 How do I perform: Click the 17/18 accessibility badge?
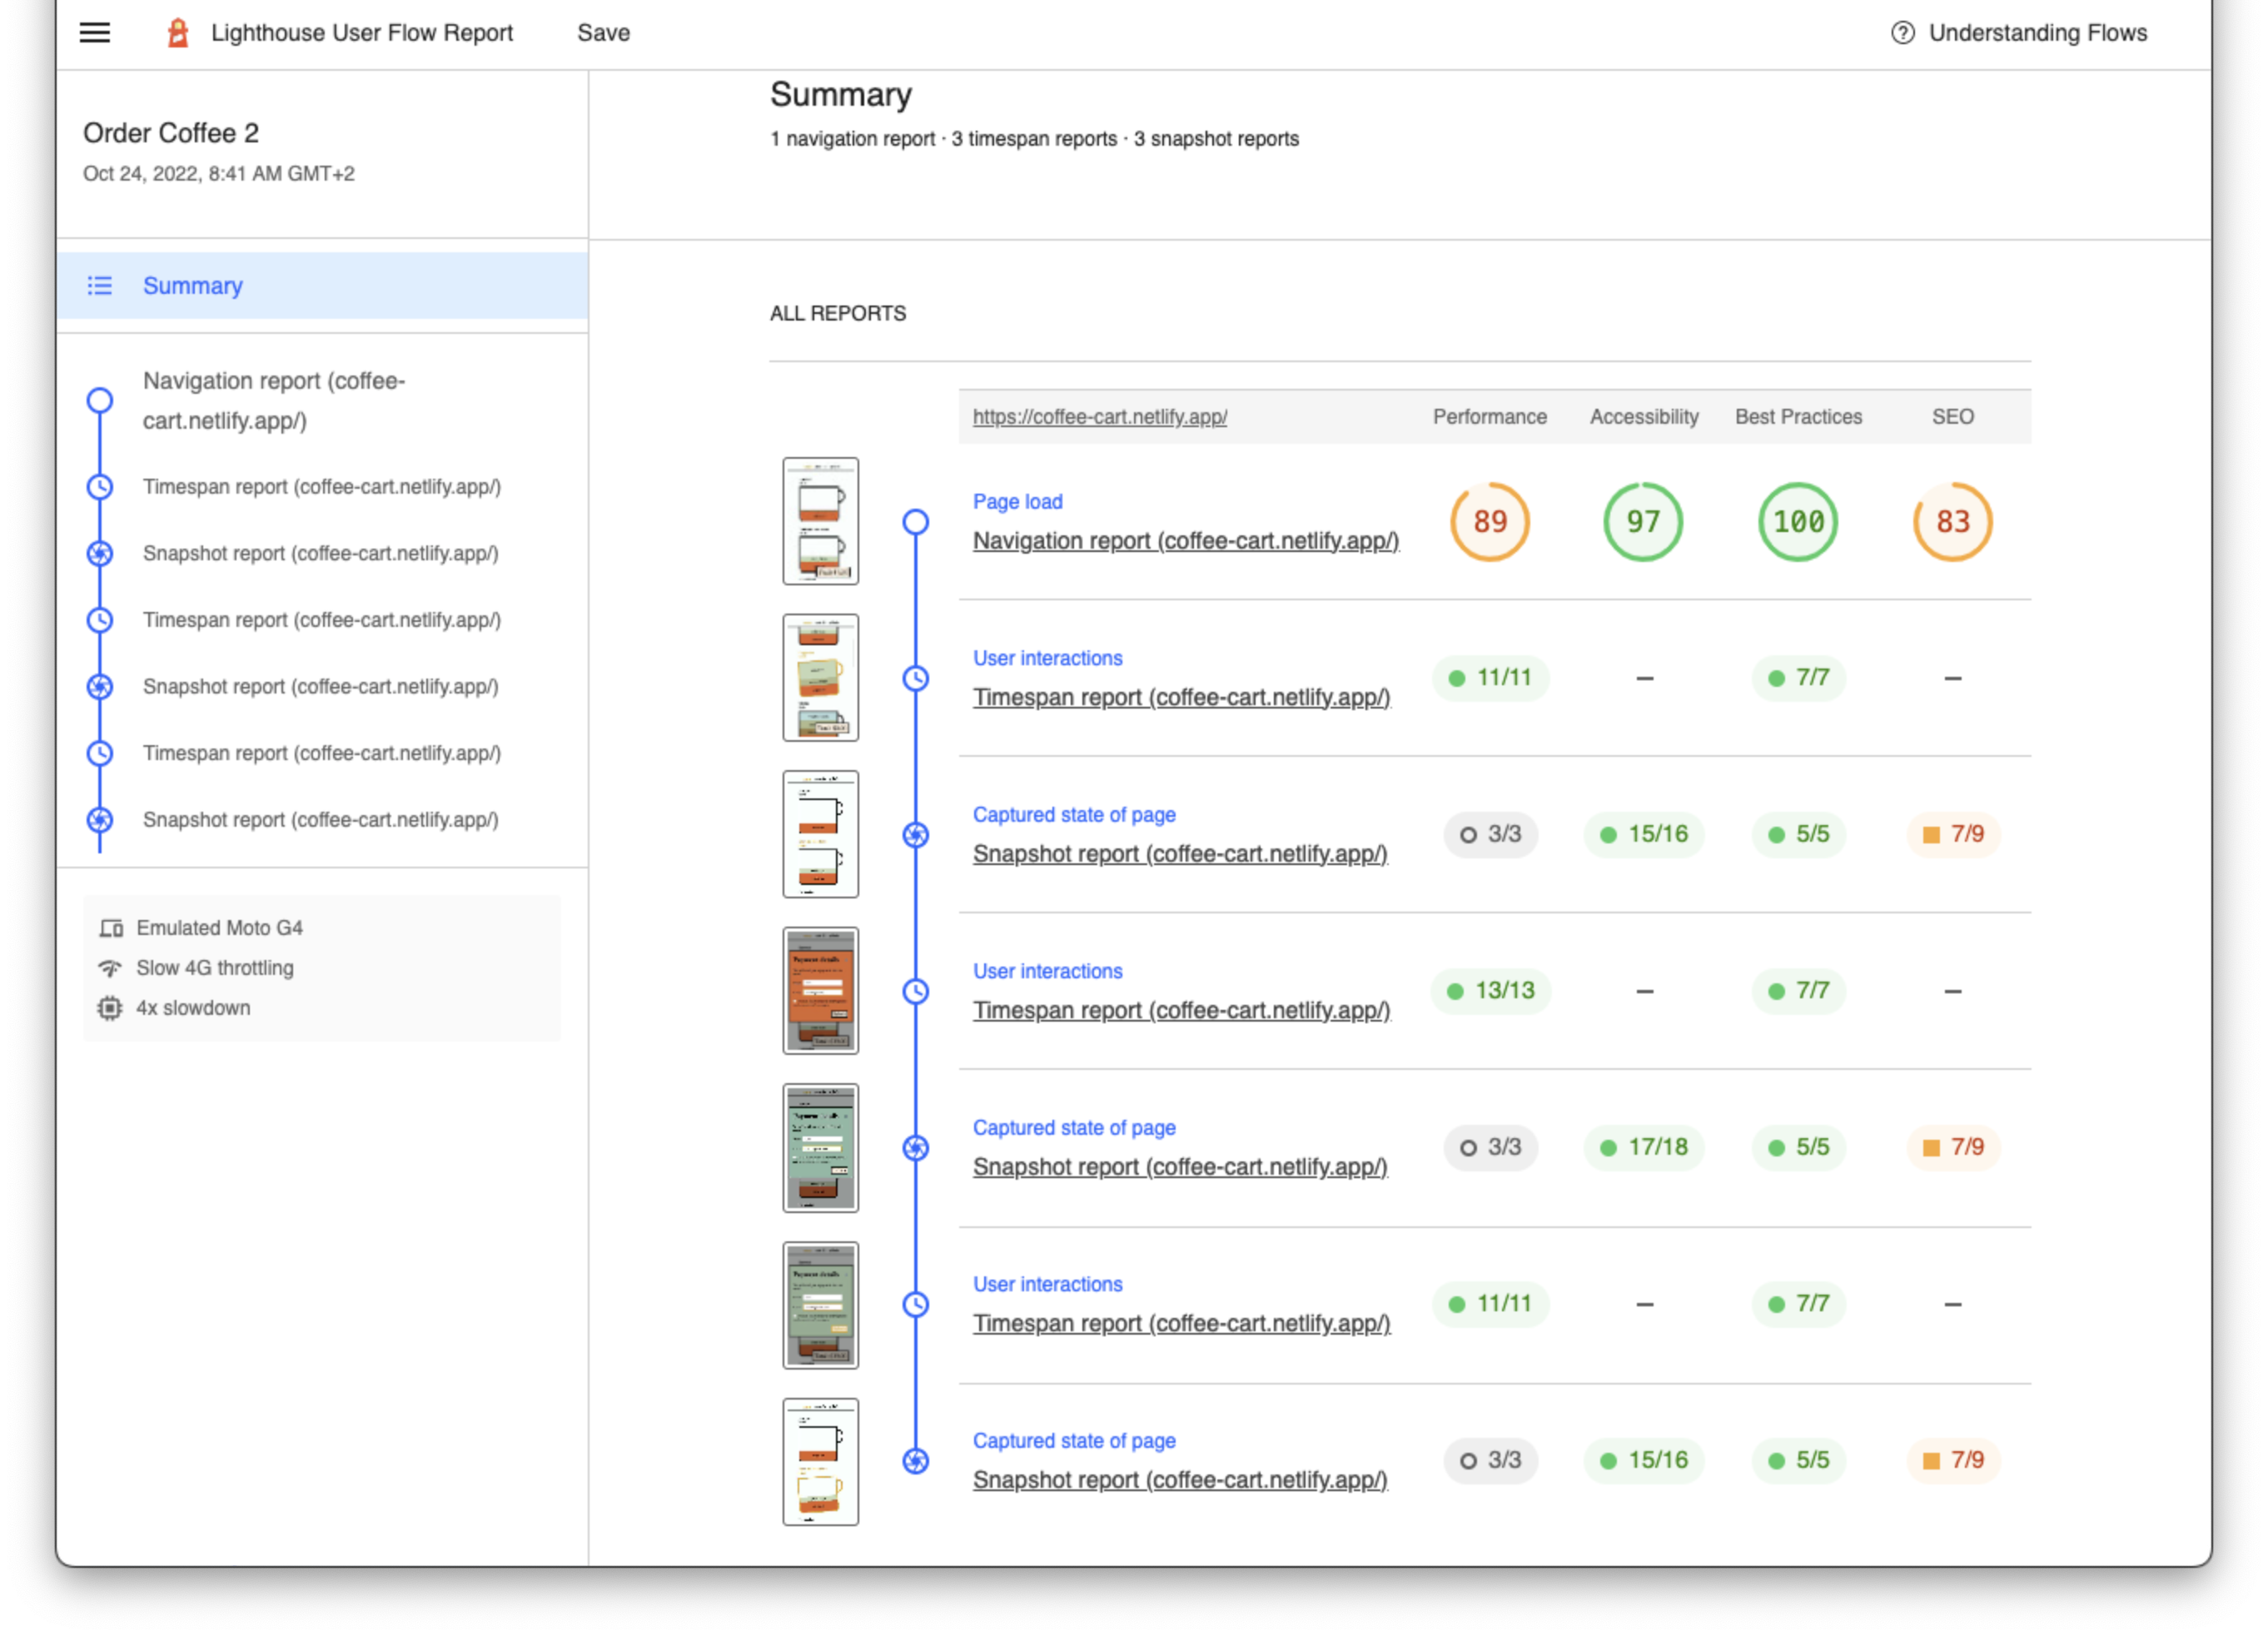[1644, 1148]
